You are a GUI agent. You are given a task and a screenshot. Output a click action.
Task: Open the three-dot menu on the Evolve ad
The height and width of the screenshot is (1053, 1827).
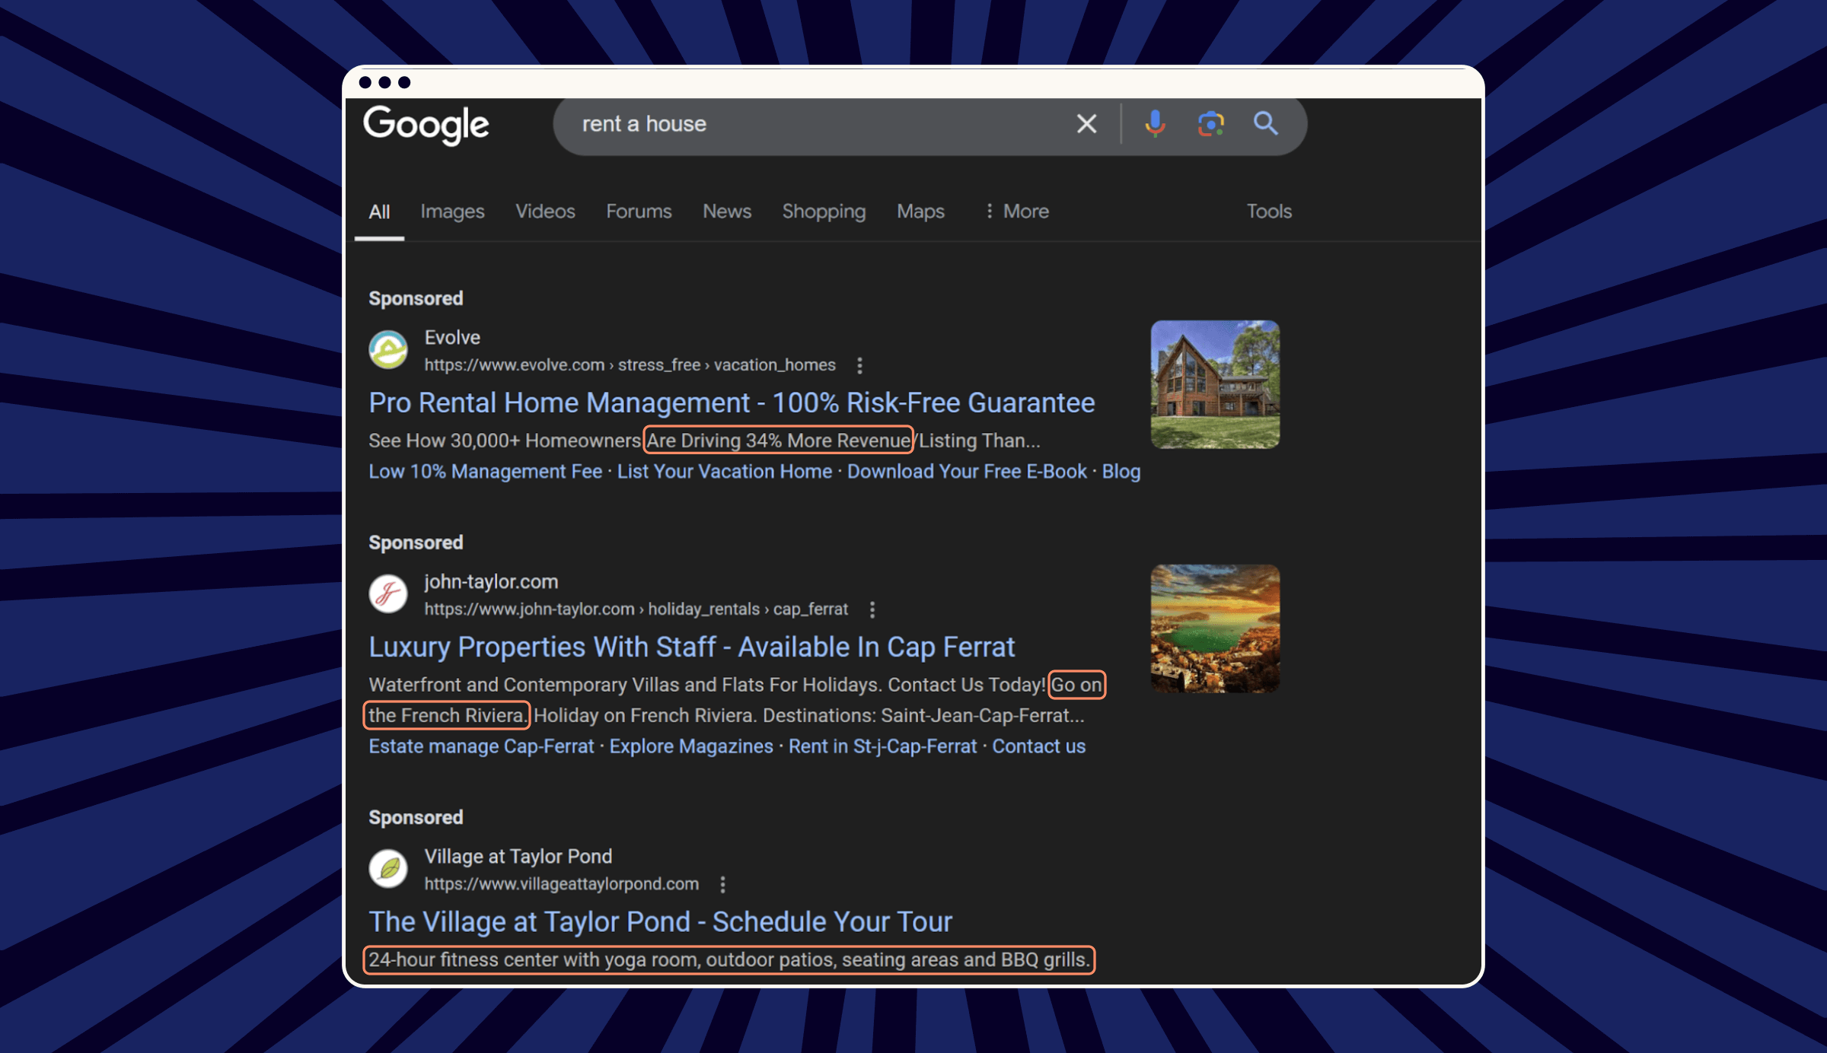859,365
